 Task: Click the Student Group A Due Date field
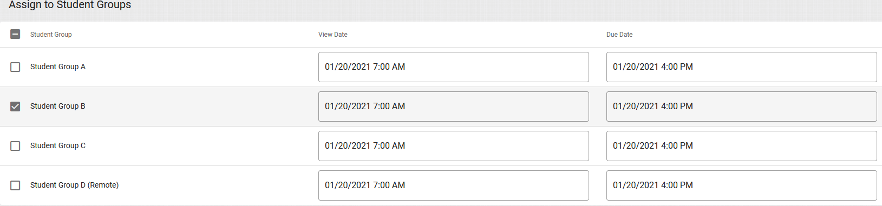click(741, 67)
